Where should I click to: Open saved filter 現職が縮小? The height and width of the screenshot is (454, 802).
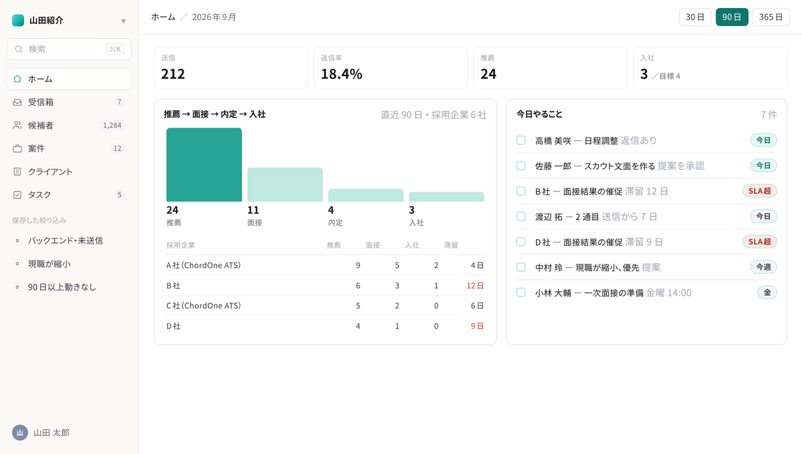click(69, 264)
